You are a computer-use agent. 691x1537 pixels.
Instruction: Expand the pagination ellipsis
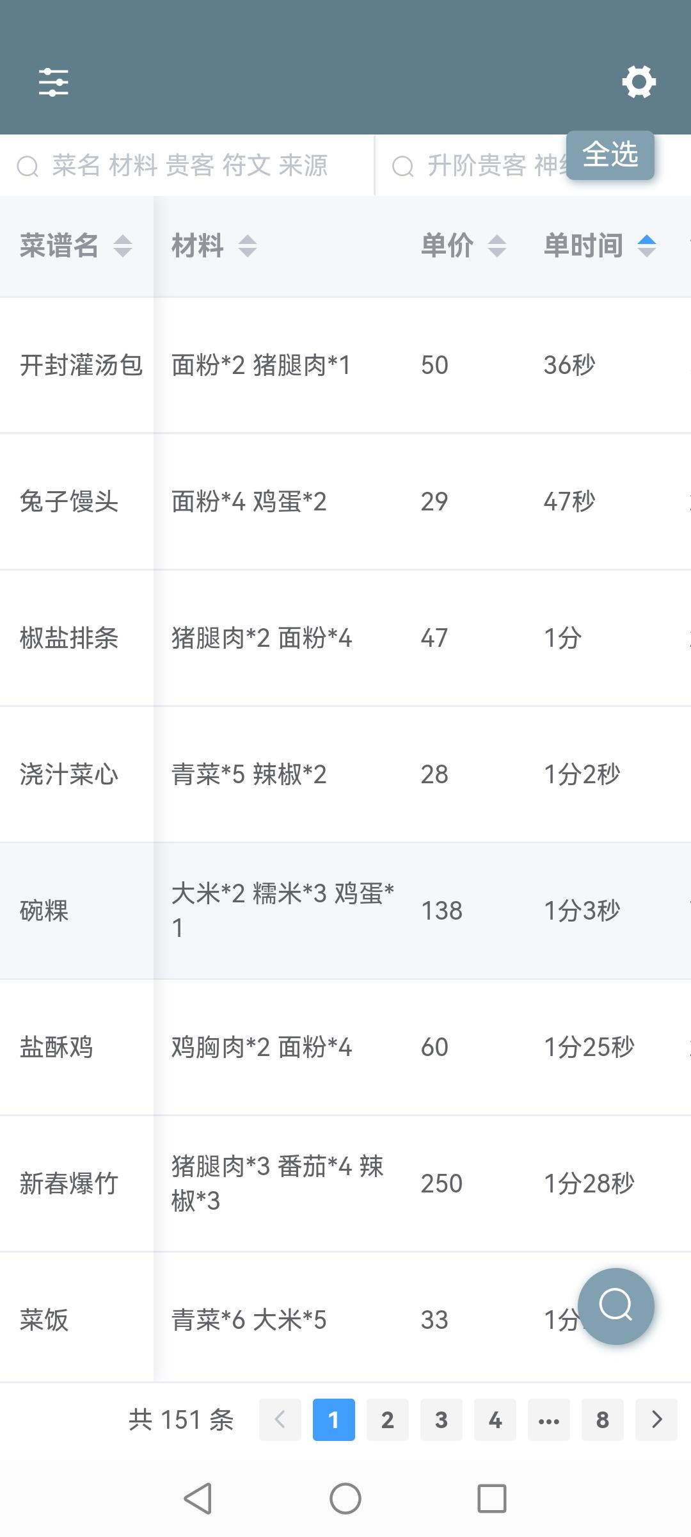pos(549,1420)
